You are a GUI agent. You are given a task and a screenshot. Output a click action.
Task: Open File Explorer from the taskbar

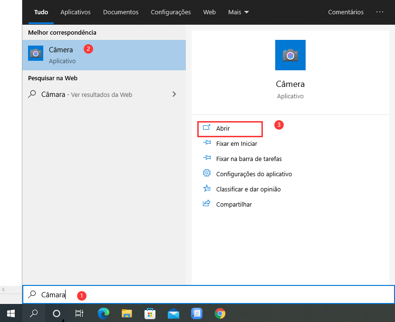click(x=126, y=313)
